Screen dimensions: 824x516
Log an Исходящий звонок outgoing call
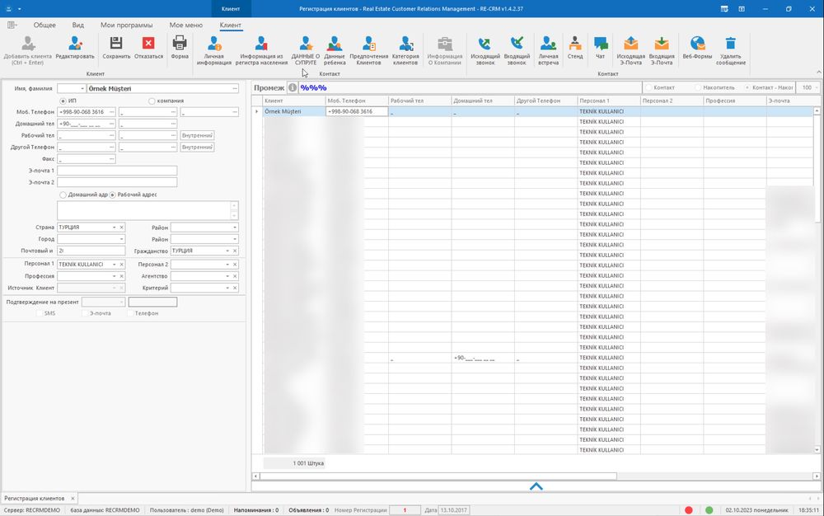tap(485, 44)
